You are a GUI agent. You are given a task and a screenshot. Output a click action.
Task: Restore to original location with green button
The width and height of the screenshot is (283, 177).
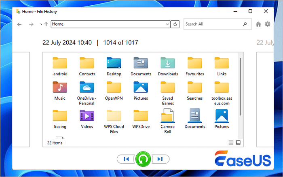[x=143, y=159]
